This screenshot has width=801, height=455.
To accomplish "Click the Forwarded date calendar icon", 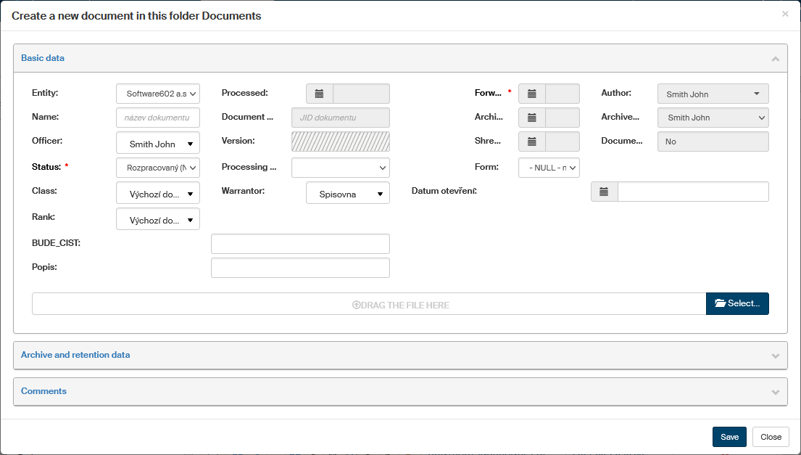I will [531, 94].
